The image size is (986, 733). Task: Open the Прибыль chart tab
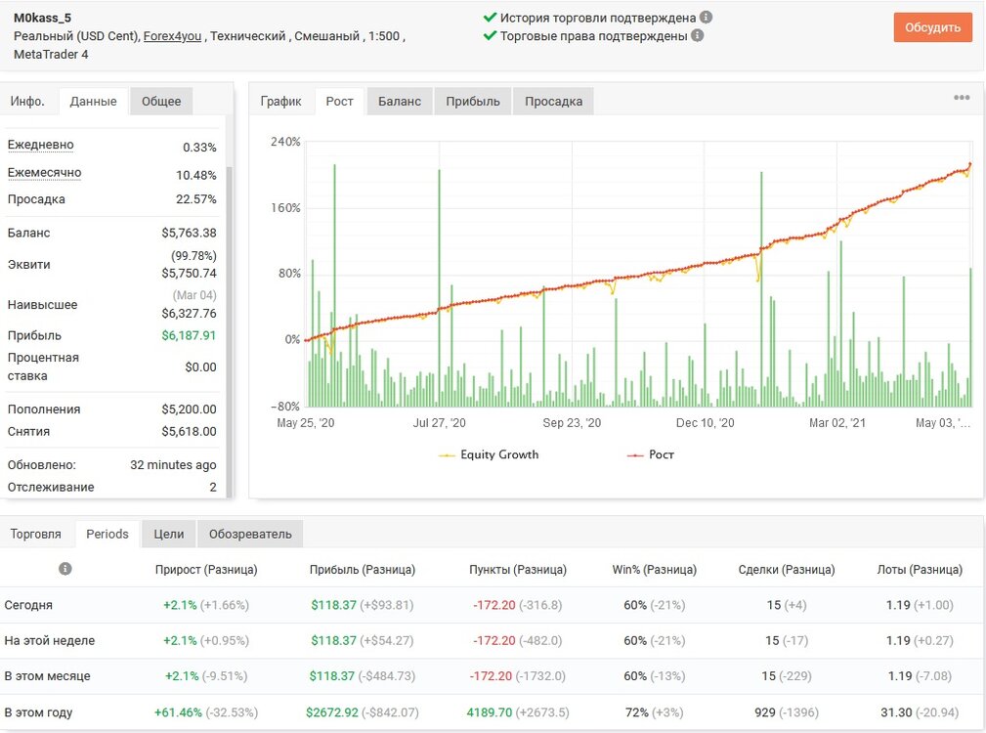473,102
